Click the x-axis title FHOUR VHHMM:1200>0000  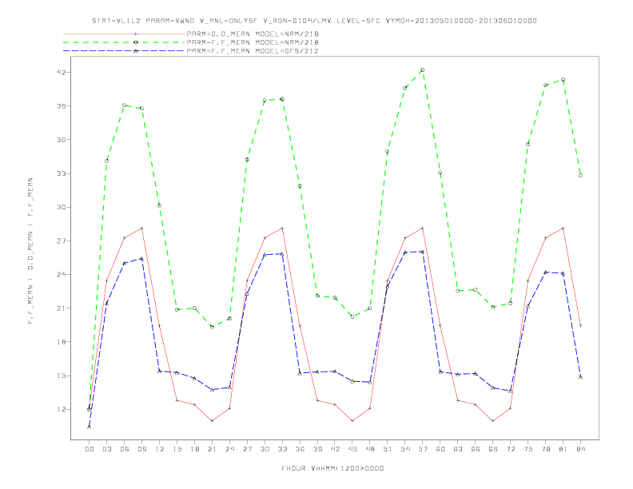[332, 468]
